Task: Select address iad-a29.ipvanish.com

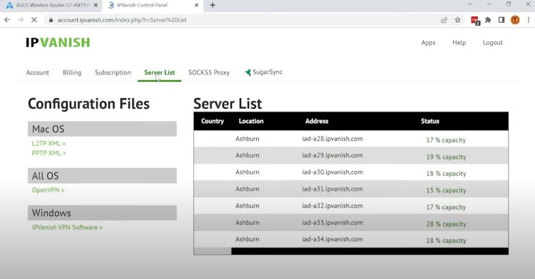Action: (x=332, y=155)
